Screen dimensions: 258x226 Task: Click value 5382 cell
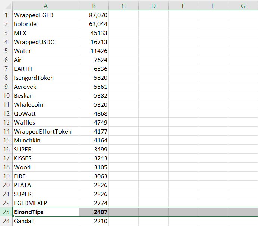[x=94, y=95]
